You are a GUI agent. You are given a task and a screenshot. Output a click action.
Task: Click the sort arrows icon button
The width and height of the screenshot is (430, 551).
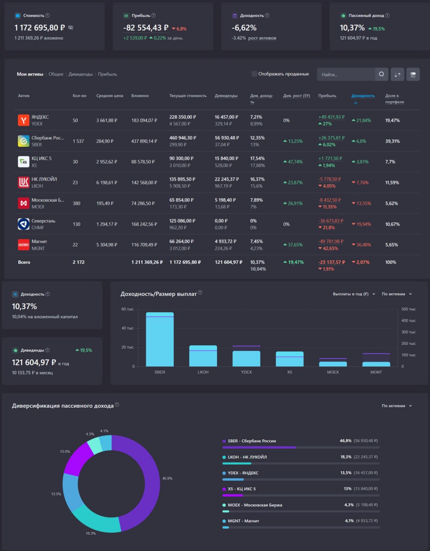tap(397, 74)
